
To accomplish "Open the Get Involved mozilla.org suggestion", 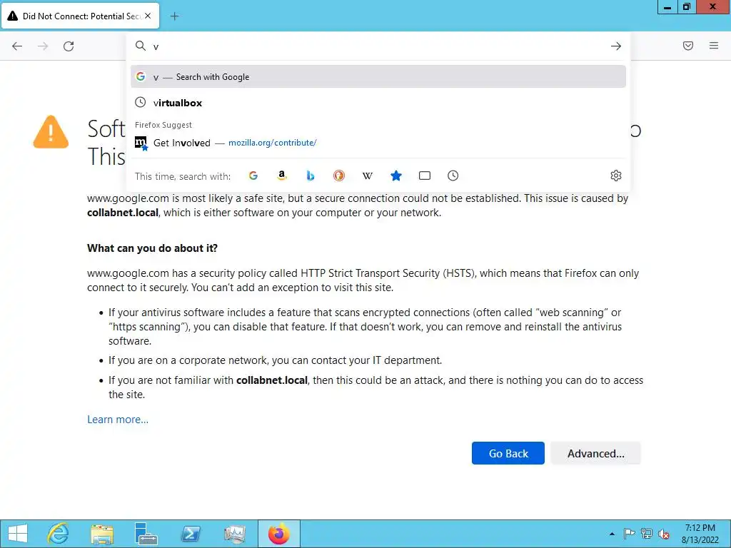I will 378,143.
